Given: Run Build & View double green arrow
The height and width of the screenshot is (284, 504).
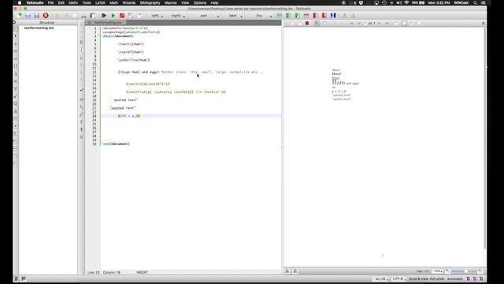Looking at the screenshot, I should tap(104, 16).
